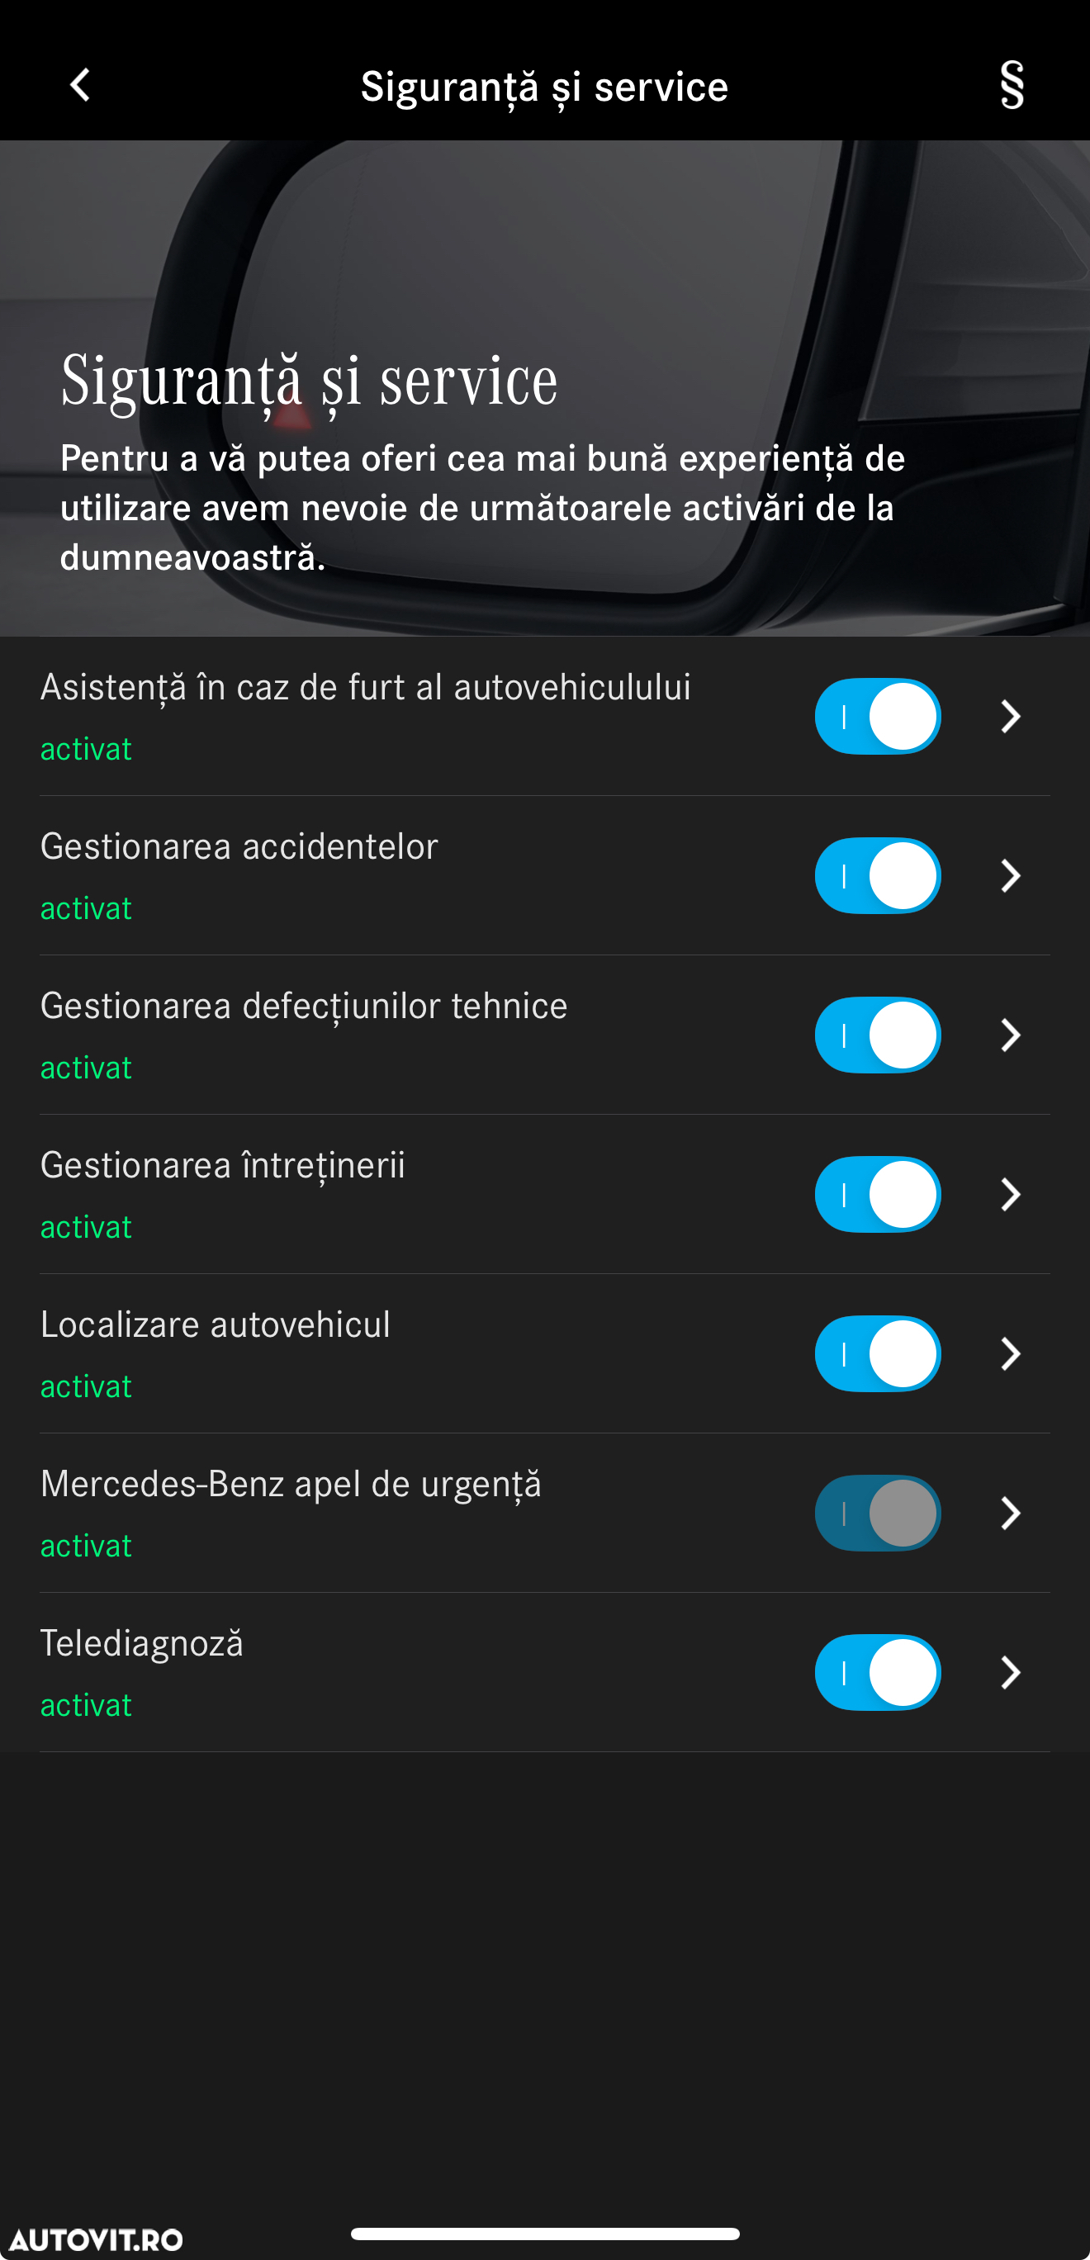Screen dimensions: 1090x2260
Task: Toggle Asistență în caz de furt switch
Action: 878,716
